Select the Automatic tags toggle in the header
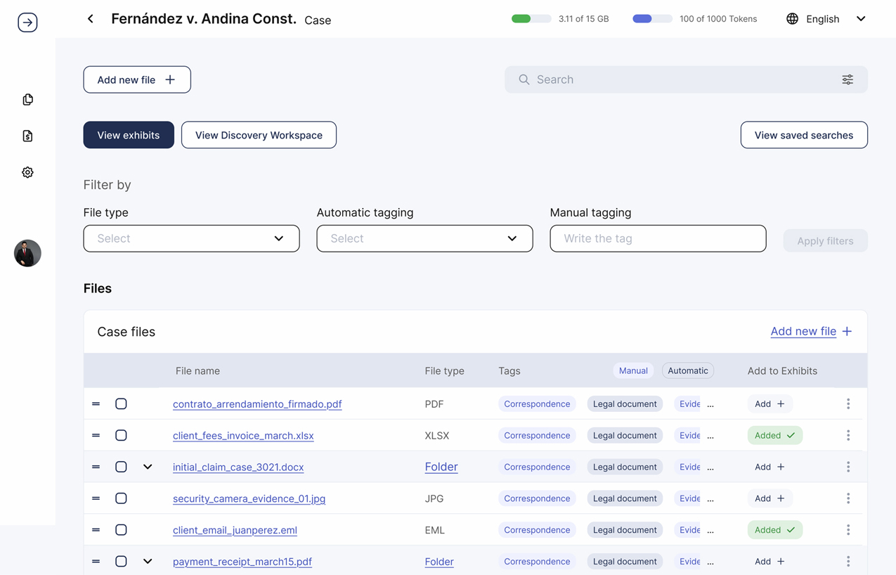This screenshot has width=896, height=575. (x=688, y=370)
